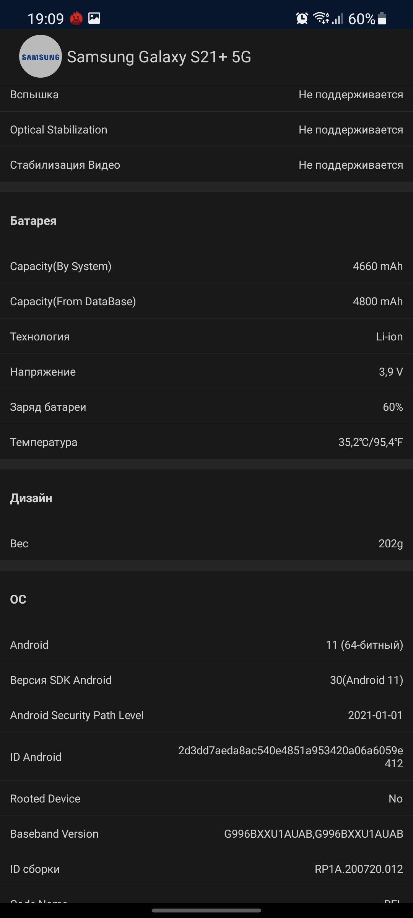The image size is (413, 918).
Task: Tap the ID Android hash value
Action: point(290,757)
